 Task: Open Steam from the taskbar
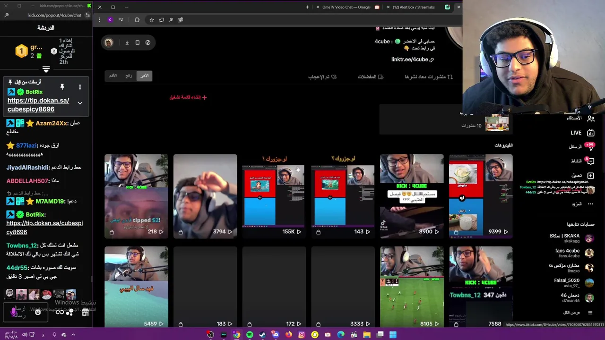(262, 335)
